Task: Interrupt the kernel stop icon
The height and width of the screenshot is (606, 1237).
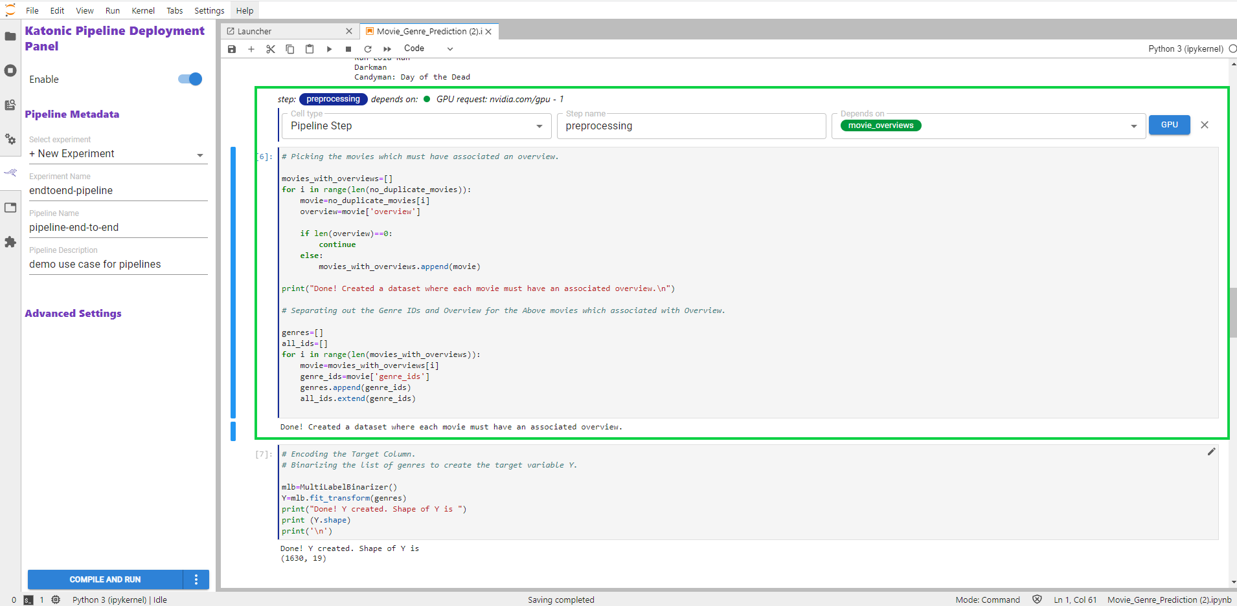Action: [x=348, y=49]
